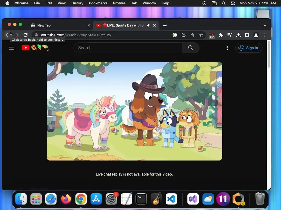The width and height of the screenshot is (281, 210).
Task: Open the Help menu
Action: (165, 3)
